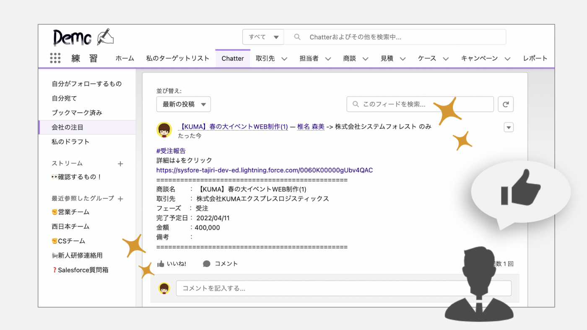Open the レポート tab
This screenshot has width=587, height=330.
tap(535, 59)
